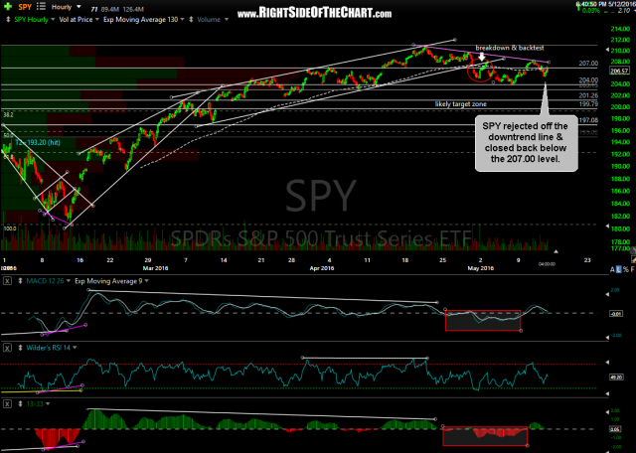Select the 'likely target zone' text note

pyautogui.click(x=461, y=104)
